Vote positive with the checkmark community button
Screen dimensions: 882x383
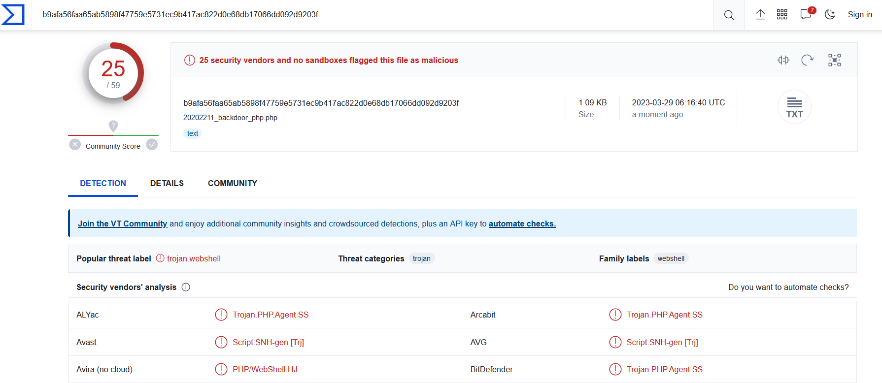pos(152,145)
